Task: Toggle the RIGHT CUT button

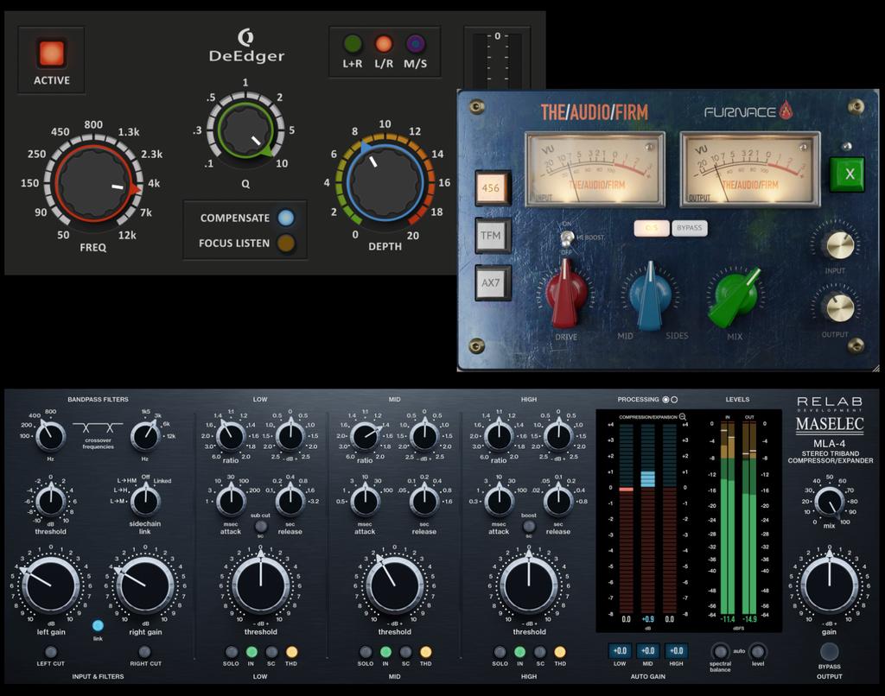Action: 145,652
